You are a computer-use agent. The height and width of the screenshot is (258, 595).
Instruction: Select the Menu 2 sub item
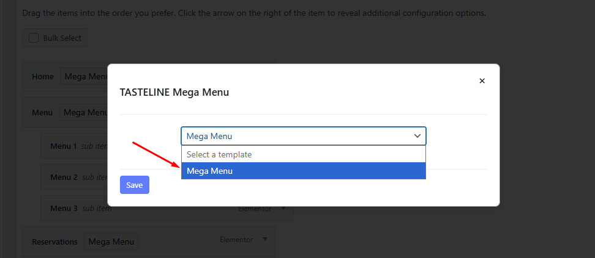(x=64, y=177)
